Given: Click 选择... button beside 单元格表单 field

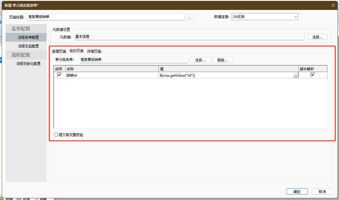Looking at the screenshot, I should (201, 60).
